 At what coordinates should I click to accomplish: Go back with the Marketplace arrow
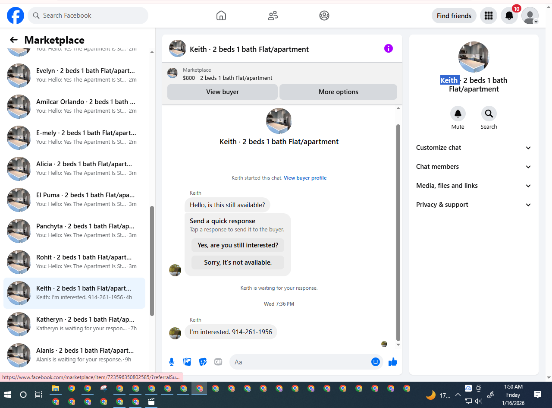coord(14,40)
